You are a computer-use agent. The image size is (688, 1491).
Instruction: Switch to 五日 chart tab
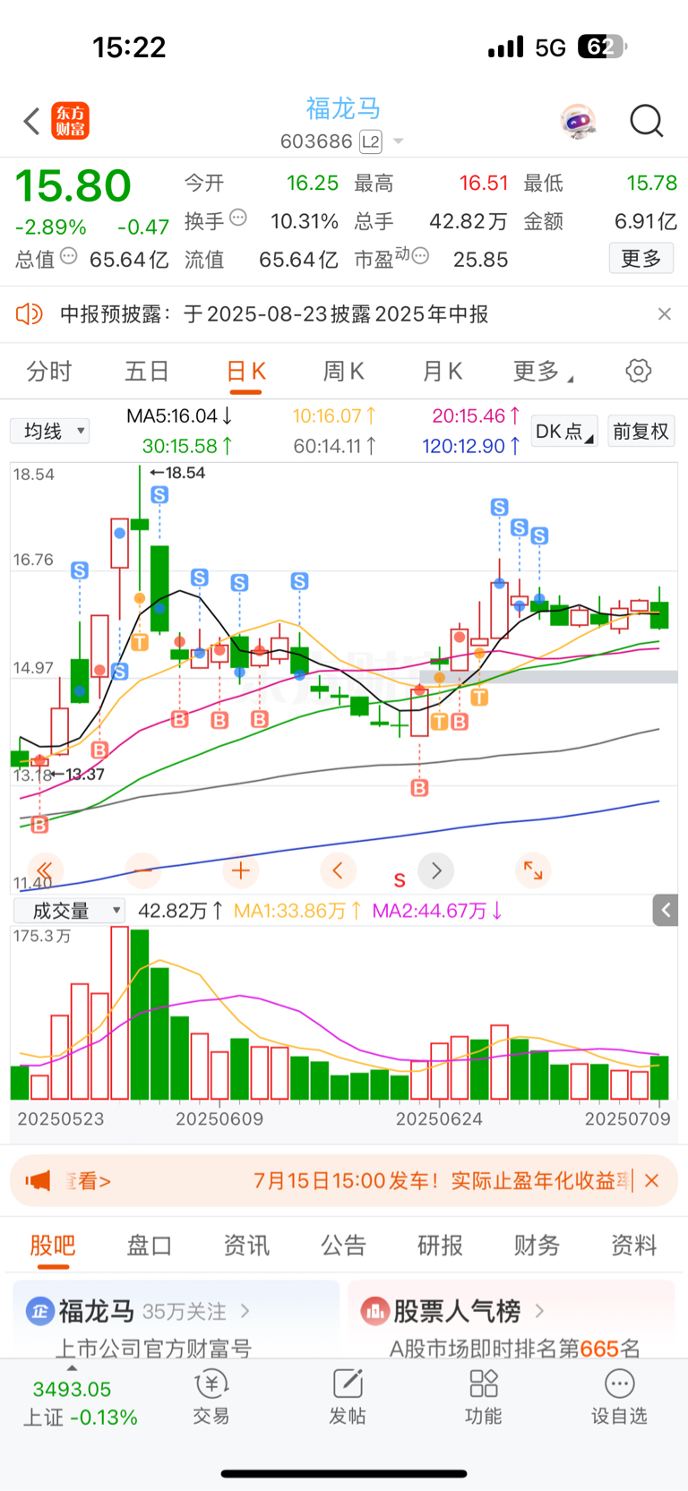(147, 371)
